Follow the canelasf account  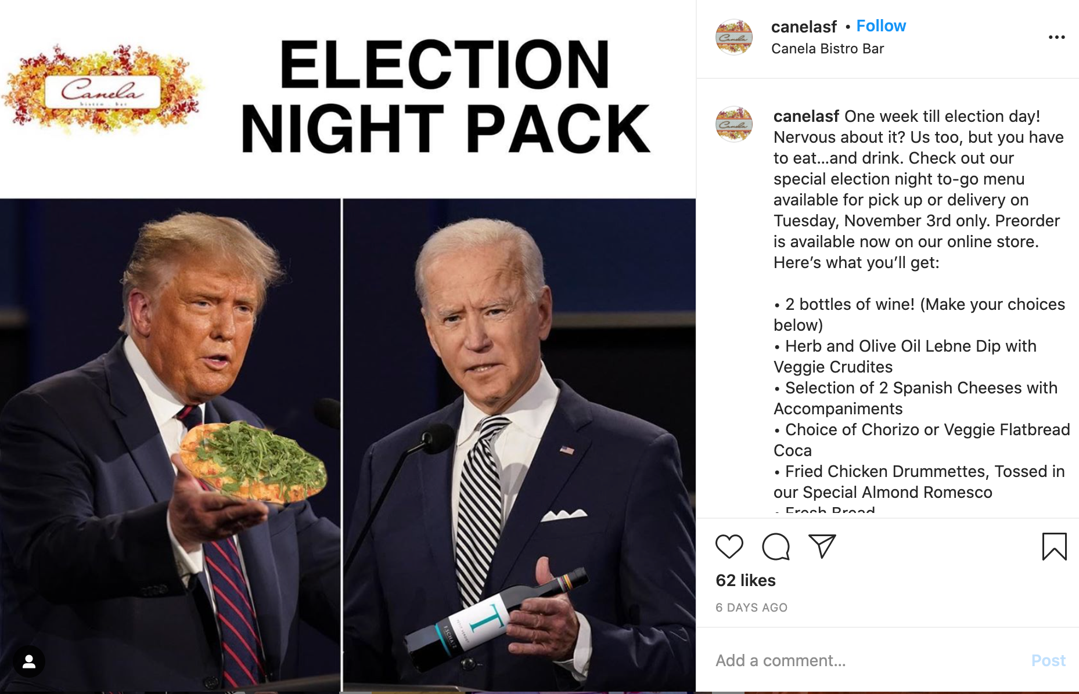tap(881, 26)
